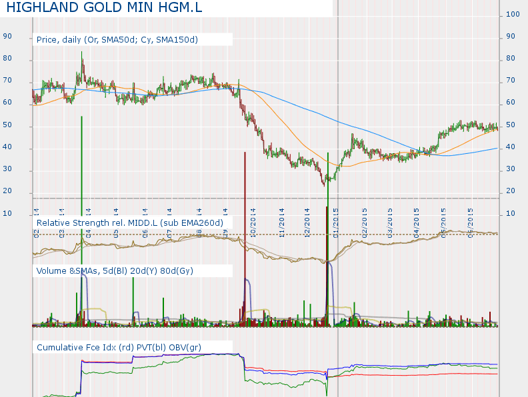Click the 02/2015 date axis label

click(x=365, y=223)
